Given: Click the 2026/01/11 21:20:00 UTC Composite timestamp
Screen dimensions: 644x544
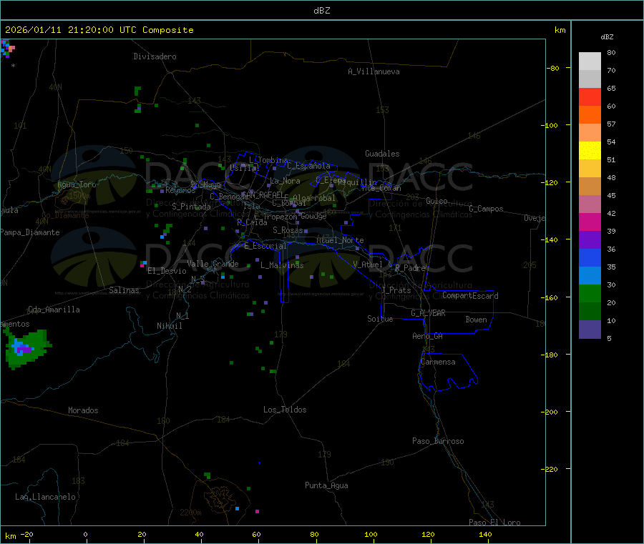Looking at the screenshot, I should tap(99, 30).
